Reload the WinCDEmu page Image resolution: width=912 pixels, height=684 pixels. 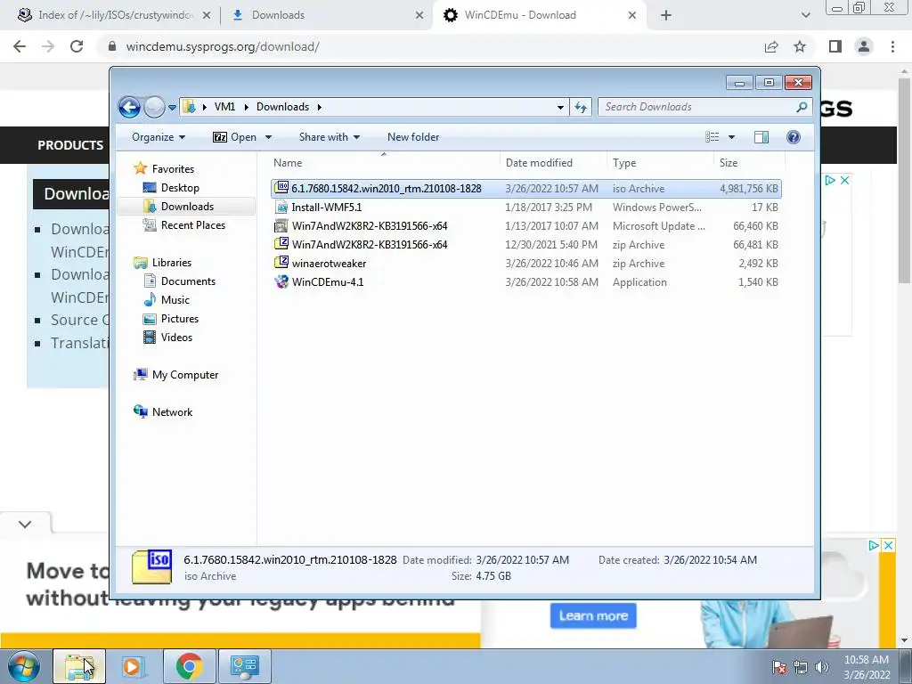[77, 46]
